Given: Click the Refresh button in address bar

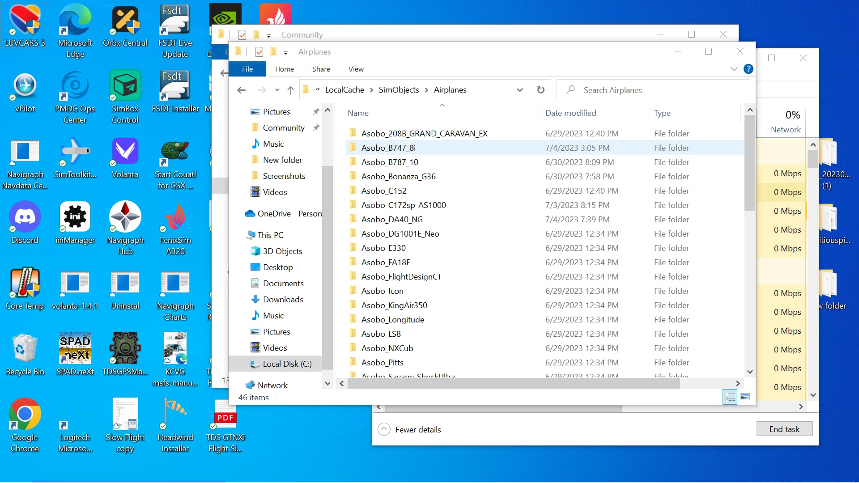Looking at the screenshot, I should (x=540, y=90).
